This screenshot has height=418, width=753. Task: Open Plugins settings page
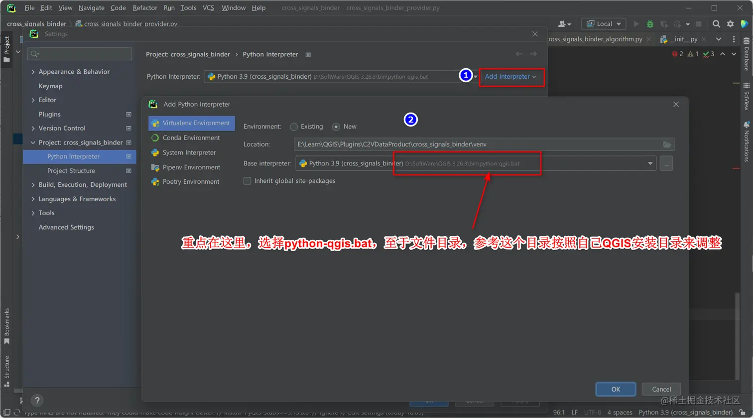50,114
